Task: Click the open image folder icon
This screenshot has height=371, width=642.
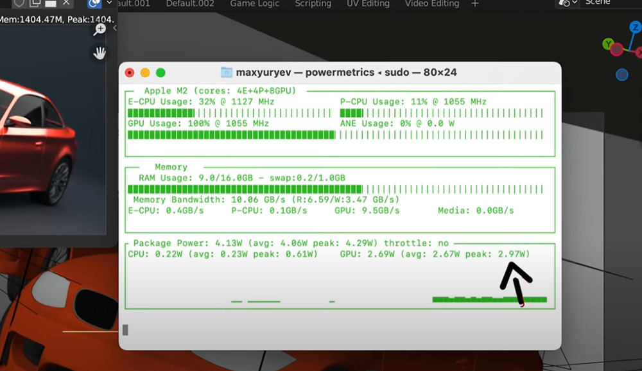Action: point(50,3)
